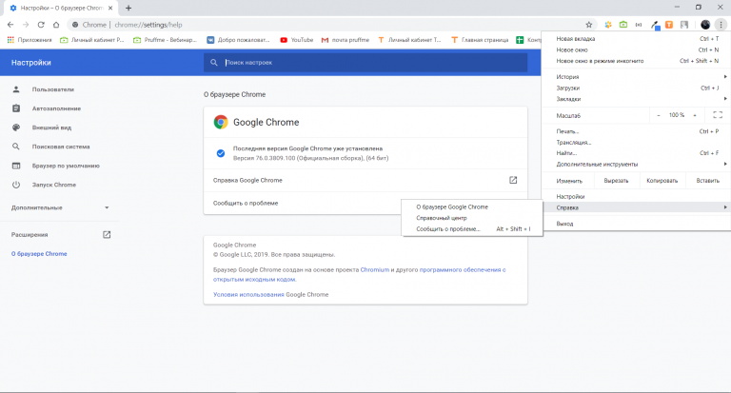Select Настройки in the Chrome menu
Screen dimensions: 731x393
click(x=570, y=196)
